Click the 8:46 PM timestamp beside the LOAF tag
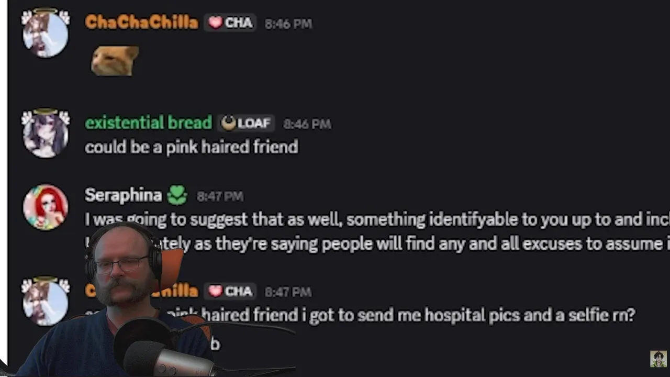Image resolution: width=670 pixels, height=377 pixels. tap(307, 124)
